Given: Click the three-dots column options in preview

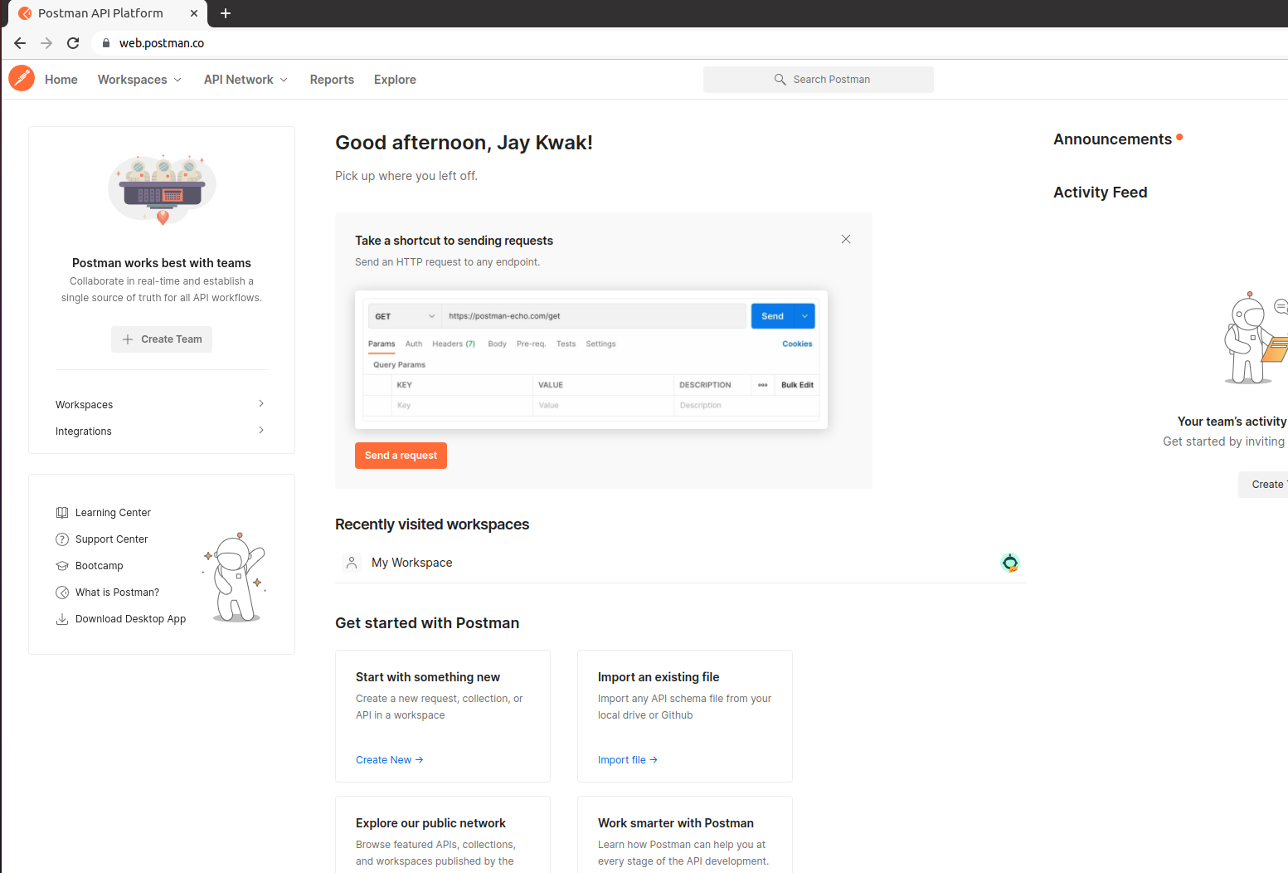Looking at the screenshot, I should tap(763, 385).
